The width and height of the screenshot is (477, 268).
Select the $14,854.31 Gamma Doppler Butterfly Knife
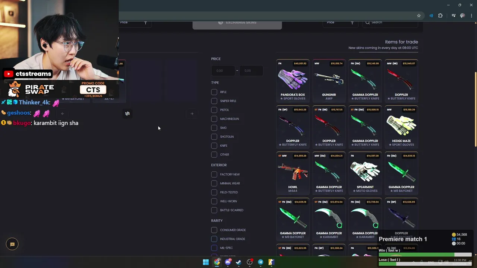coord(329,173)
